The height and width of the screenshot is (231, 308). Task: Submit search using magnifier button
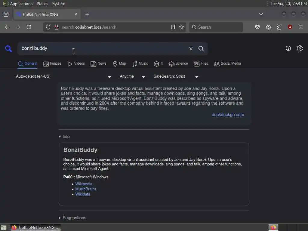tap(201, 48)
